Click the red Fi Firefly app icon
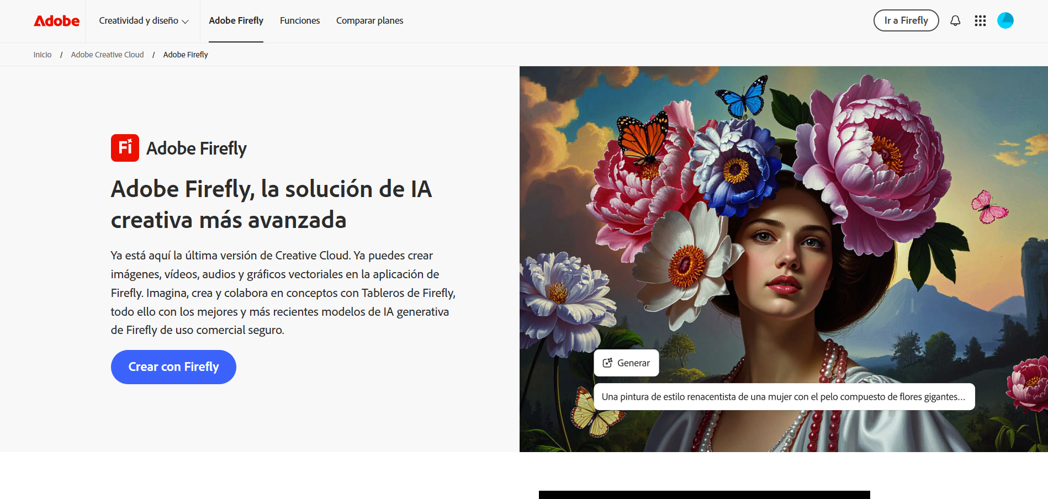The height and width of the screenshot is (499, 1048). click(x=125, y=148)
